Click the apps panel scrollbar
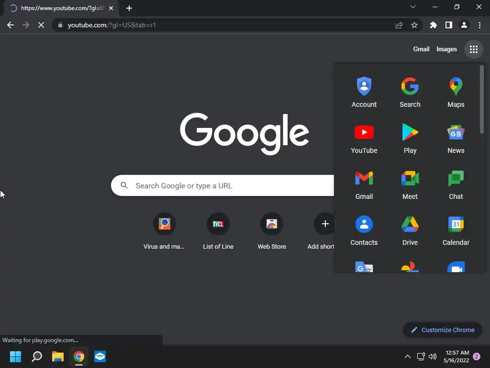This screenshot has width=490, height=368. 481,99
